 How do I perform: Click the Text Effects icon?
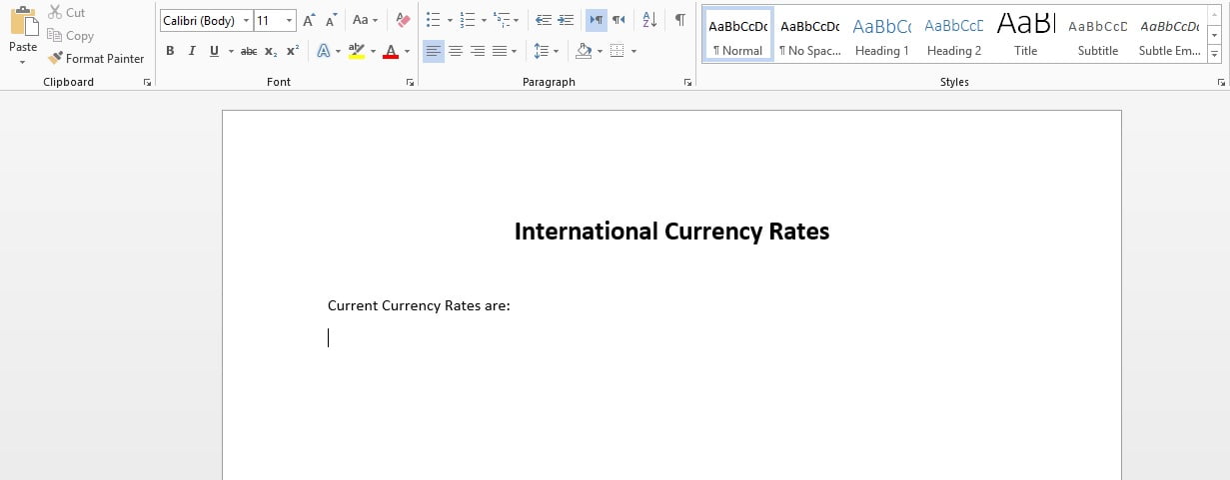(324, 51)
